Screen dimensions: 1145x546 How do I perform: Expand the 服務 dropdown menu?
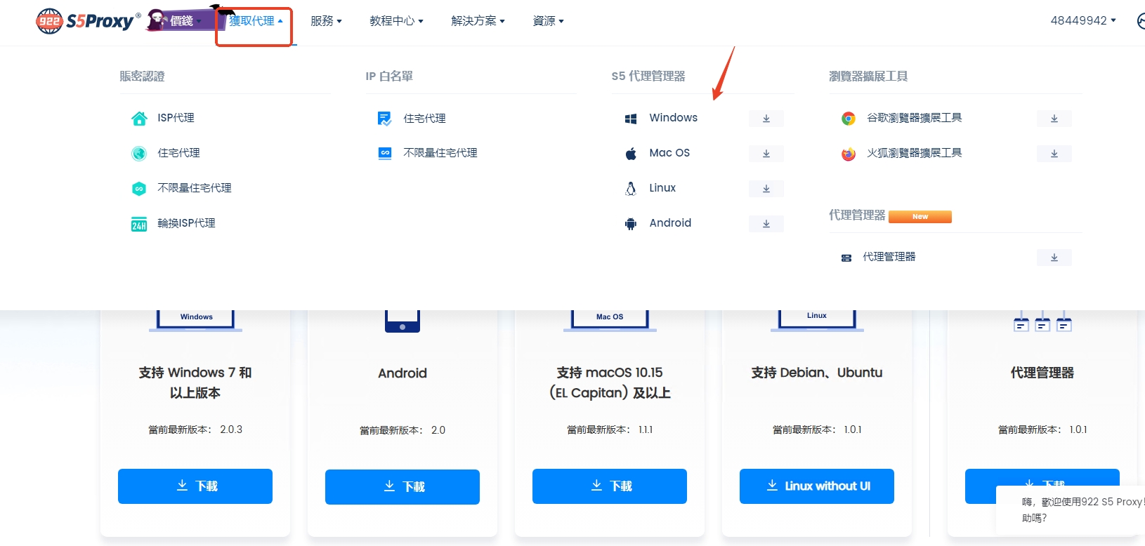pyautogui.click(x=326, y=21)
